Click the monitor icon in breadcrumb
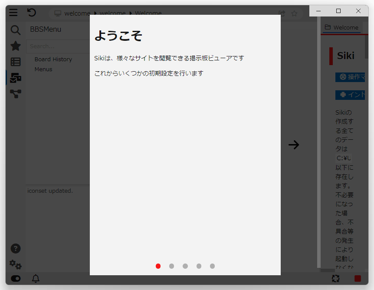 coord(58,13)
